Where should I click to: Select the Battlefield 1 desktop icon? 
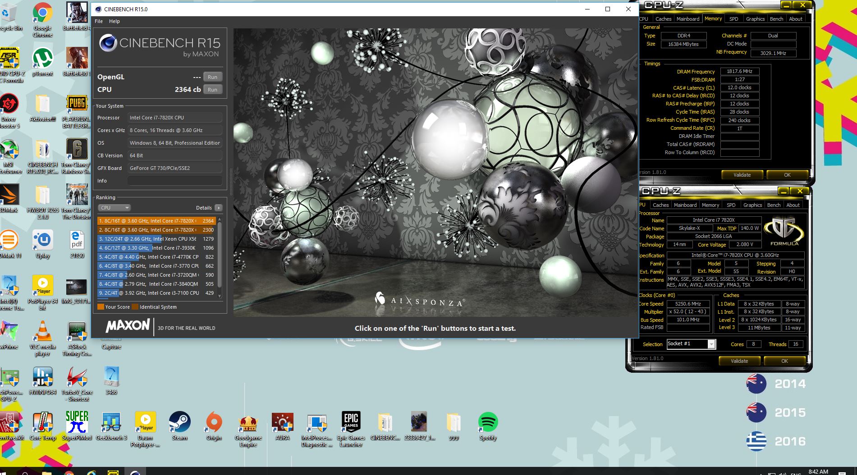(77, 62)
